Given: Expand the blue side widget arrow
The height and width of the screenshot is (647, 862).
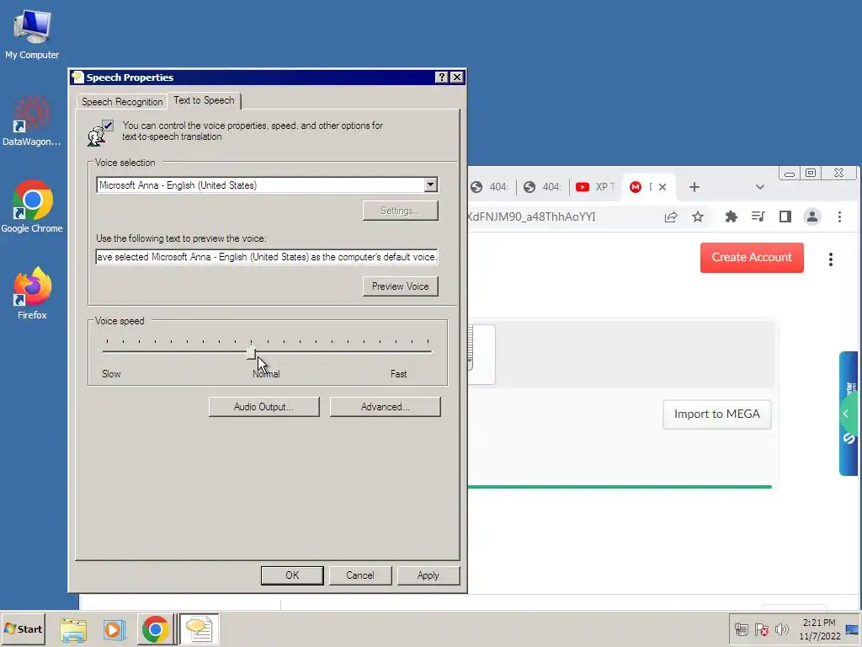Looking at the screenshot, I should click(x=847, y=414).
